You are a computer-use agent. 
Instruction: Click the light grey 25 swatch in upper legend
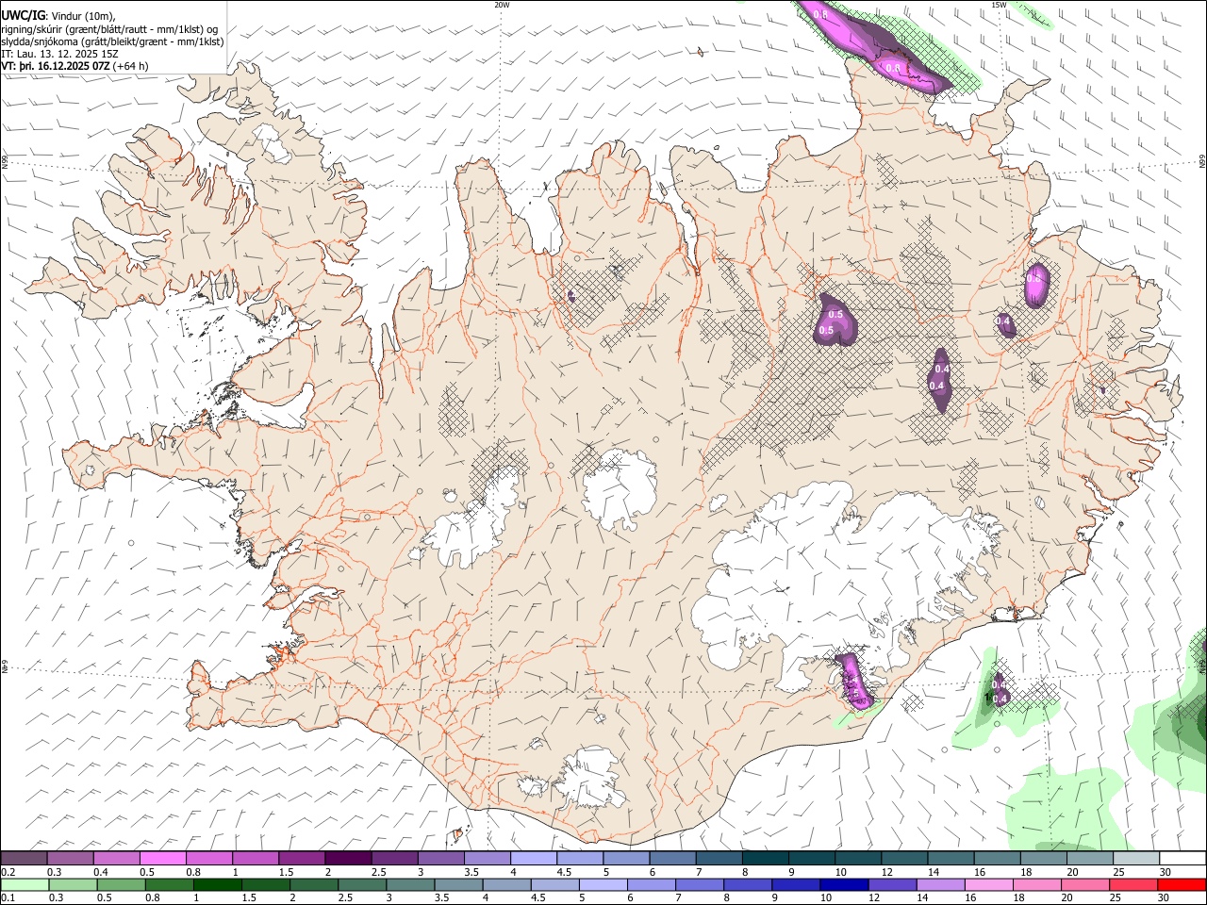1135,858
